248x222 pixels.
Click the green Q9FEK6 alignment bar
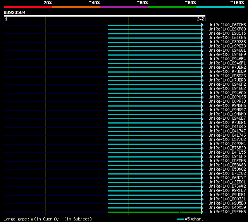coord(155,212)
